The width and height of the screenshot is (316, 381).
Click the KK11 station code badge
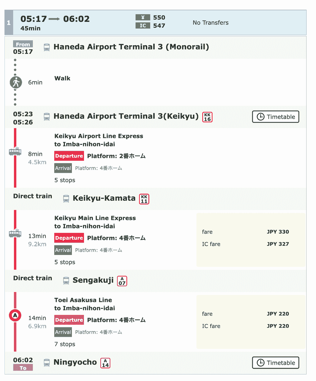[144, 199]
